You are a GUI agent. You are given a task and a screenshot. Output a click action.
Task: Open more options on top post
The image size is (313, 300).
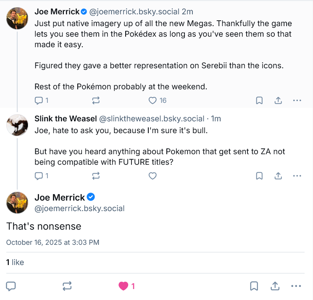coord(297,100)
